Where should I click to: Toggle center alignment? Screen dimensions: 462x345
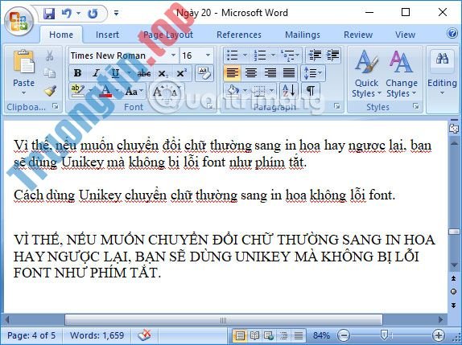click(x=251, y=72)
